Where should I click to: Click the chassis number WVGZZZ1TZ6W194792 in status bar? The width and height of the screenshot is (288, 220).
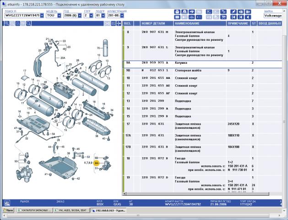click(183, 204)
